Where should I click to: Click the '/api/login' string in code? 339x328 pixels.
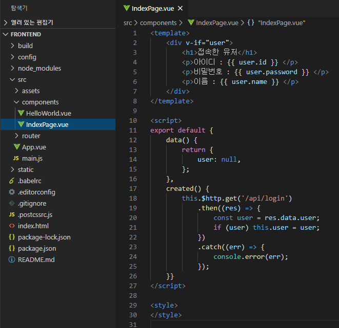265,198
